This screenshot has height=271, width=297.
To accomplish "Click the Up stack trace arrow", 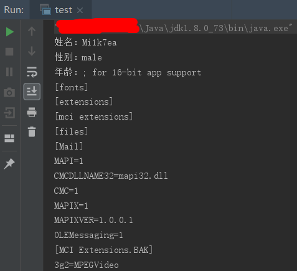I will click(32, 31).
